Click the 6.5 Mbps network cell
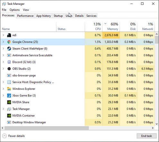The image size is (159, 142). coord(146,69)
